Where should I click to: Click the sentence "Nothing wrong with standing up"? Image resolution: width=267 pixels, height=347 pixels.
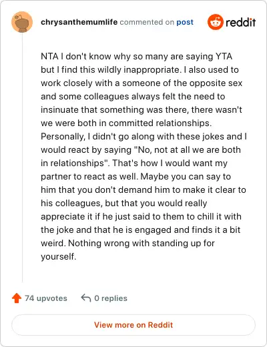[131, 243]
